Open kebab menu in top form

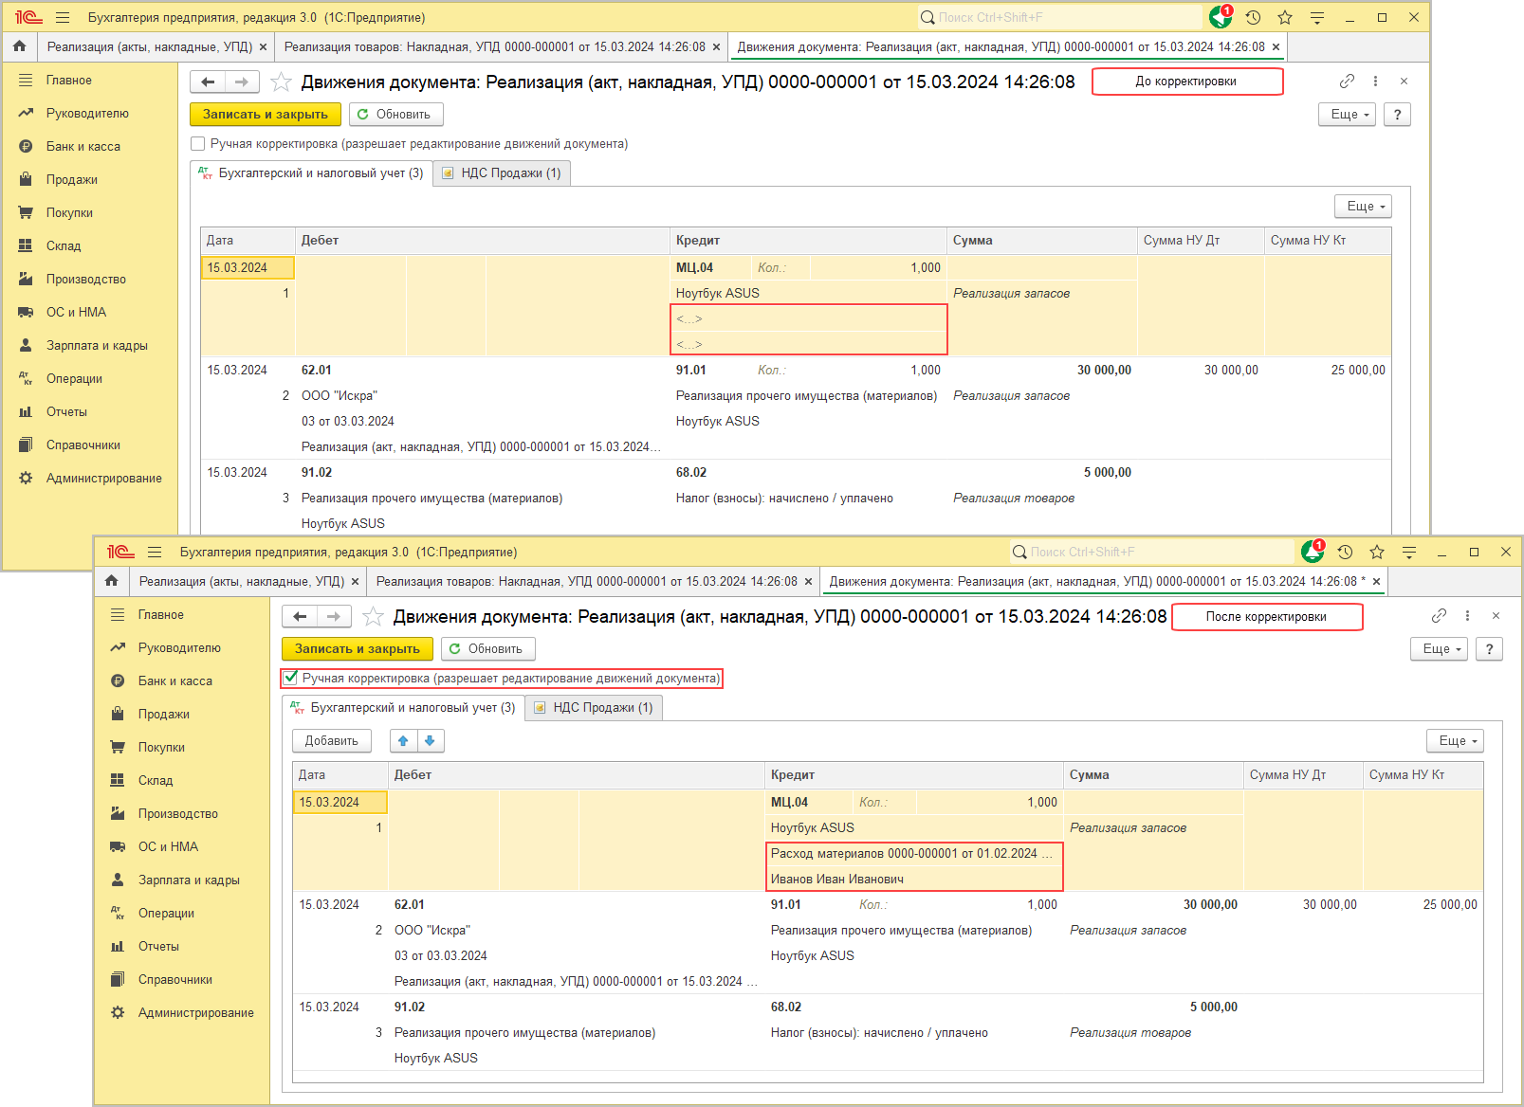coord(1375,82)
